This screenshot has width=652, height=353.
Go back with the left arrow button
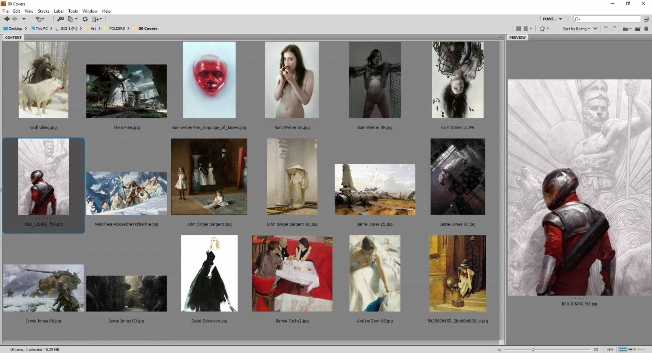[x=7, y=19]
